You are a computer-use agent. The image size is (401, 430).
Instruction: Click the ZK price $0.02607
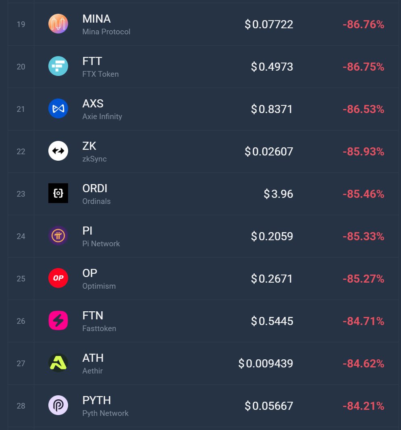269,151
